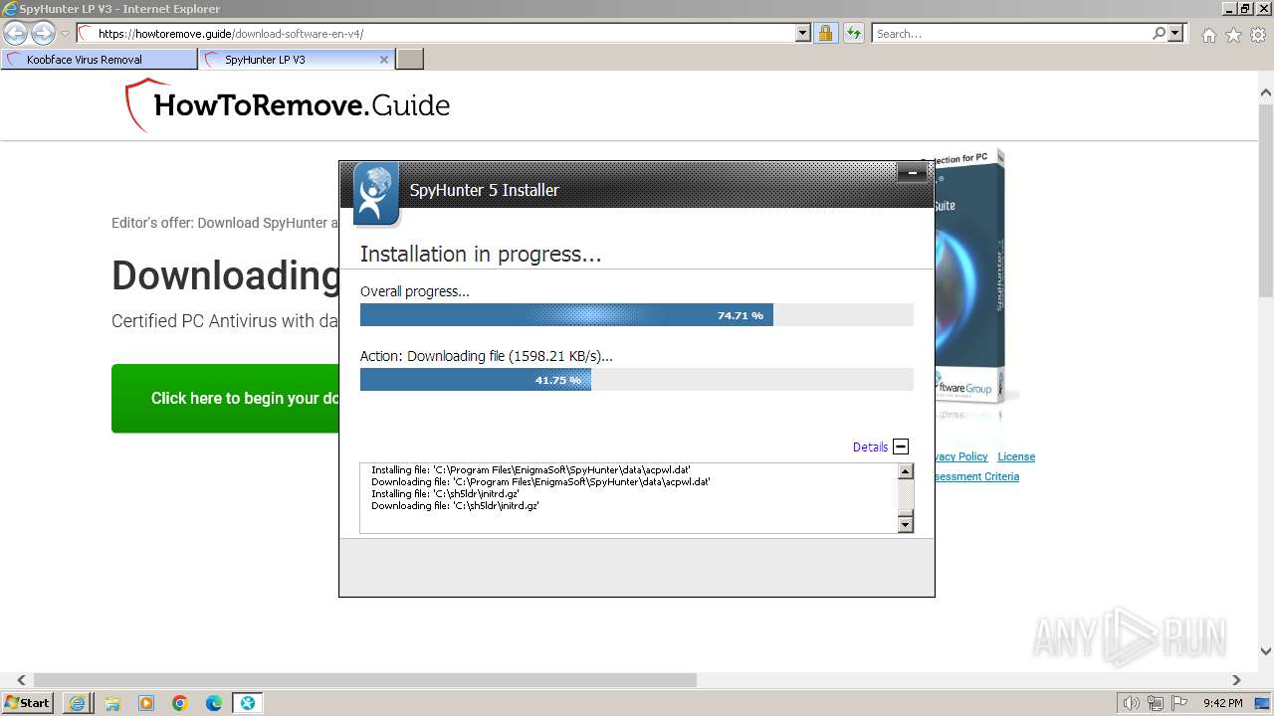Launch Microsoft Edge from the taskbar

[x=214, y=703]
